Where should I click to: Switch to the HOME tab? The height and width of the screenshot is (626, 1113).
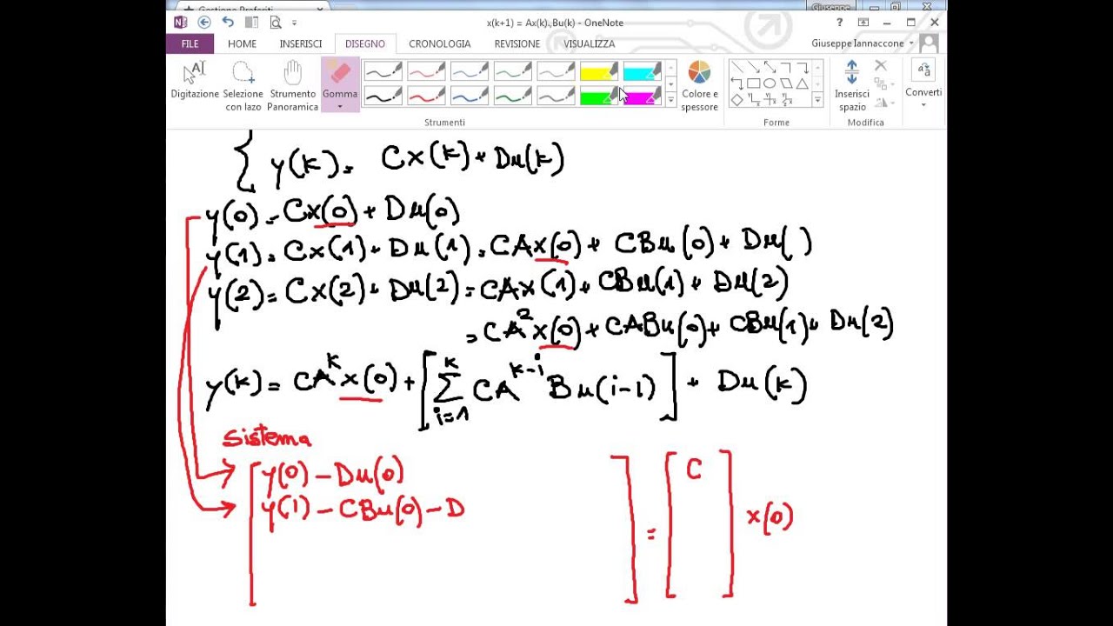[242, 43]
